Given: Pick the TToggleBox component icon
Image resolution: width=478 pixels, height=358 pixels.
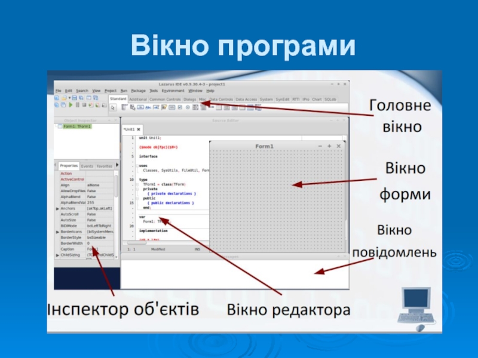Looking at the screenshot, I should pyautogui.click(x=172, y=107).
